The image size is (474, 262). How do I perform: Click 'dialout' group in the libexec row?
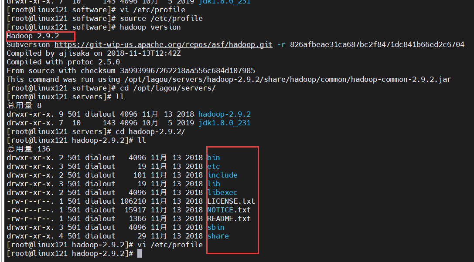point(100,192)
